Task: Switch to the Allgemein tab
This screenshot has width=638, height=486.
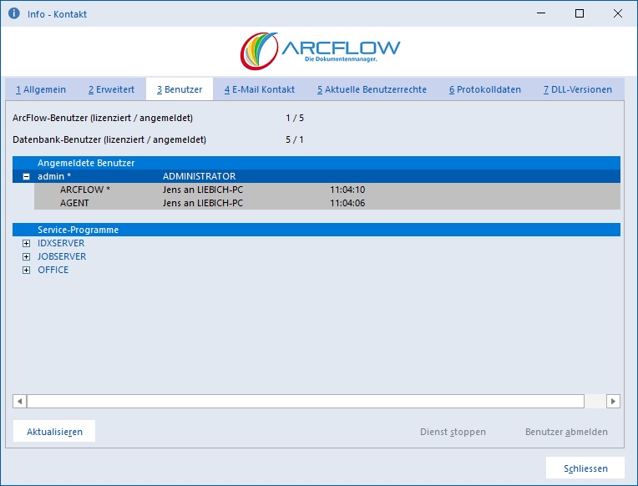Action: (41, 89)
